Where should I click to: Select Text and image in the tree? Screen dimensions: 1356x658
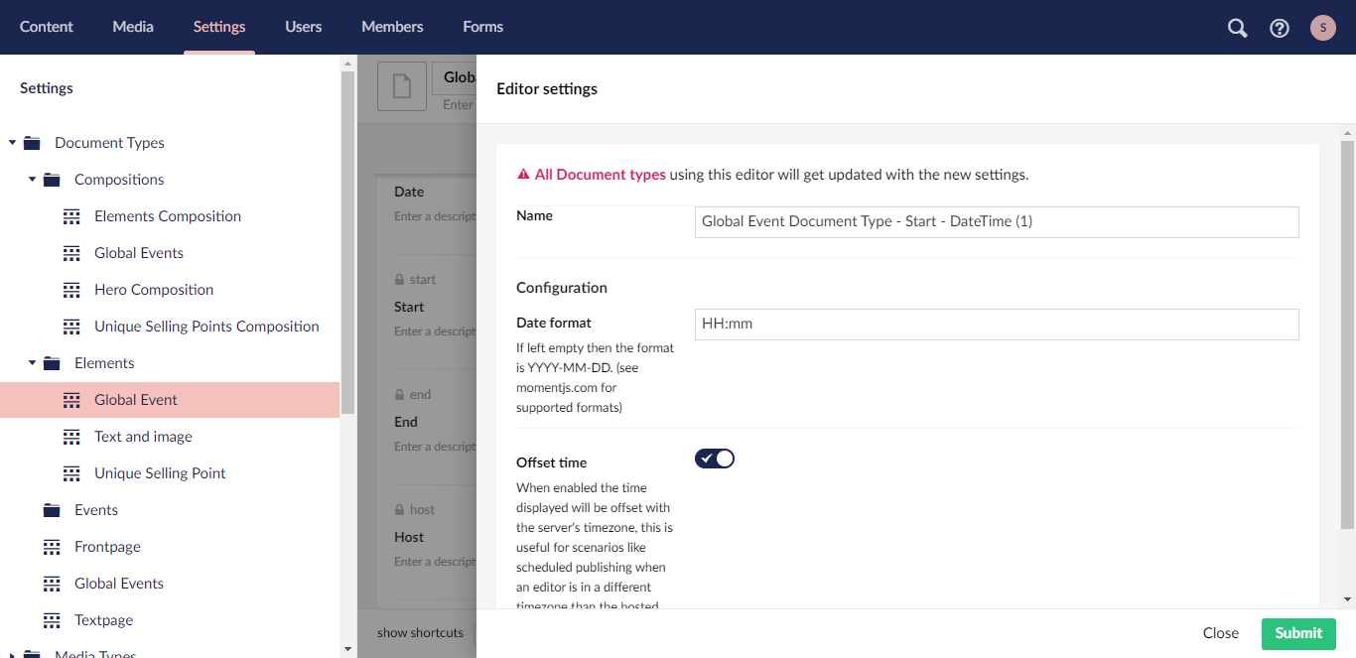point(143,437)
